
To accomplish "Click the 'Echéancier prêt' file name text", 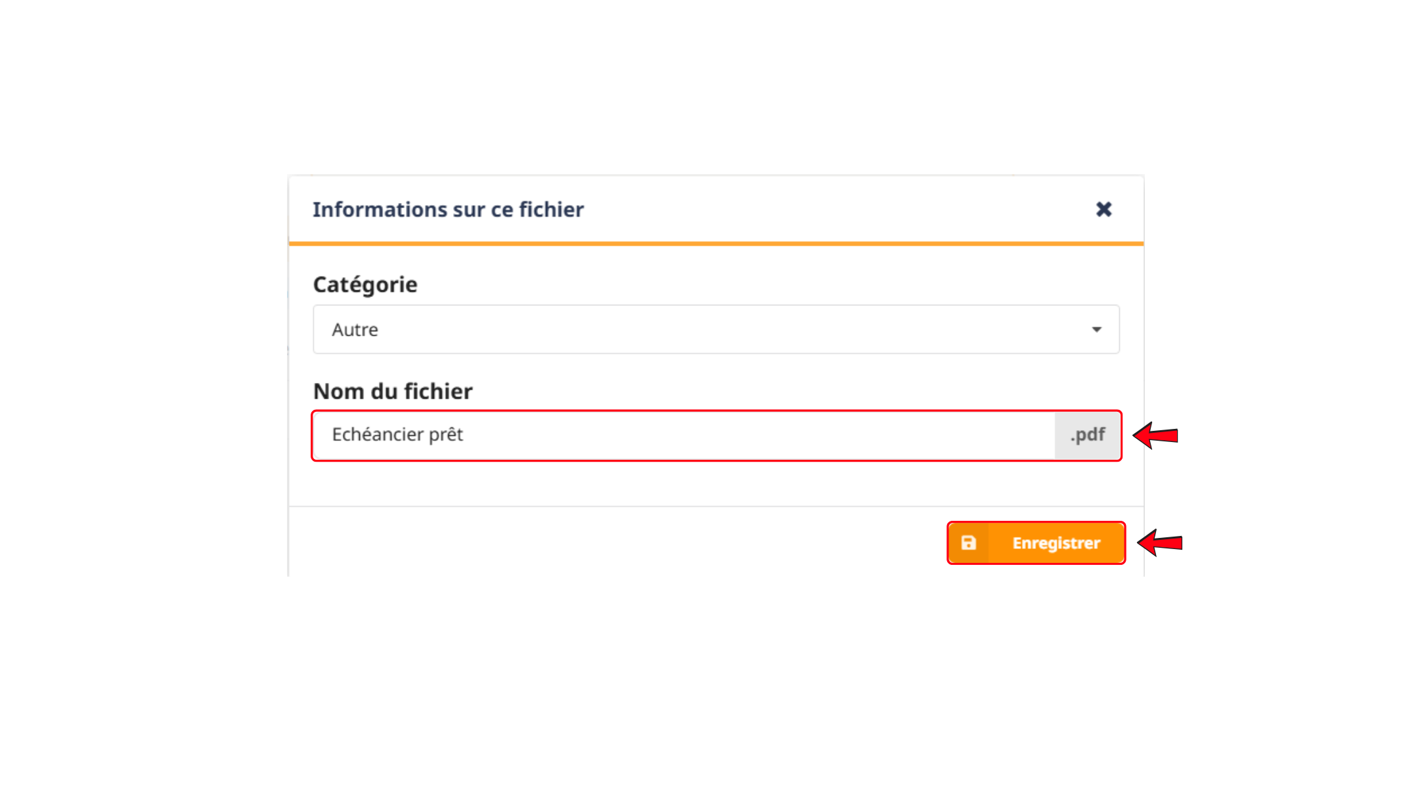I will 397,435.
